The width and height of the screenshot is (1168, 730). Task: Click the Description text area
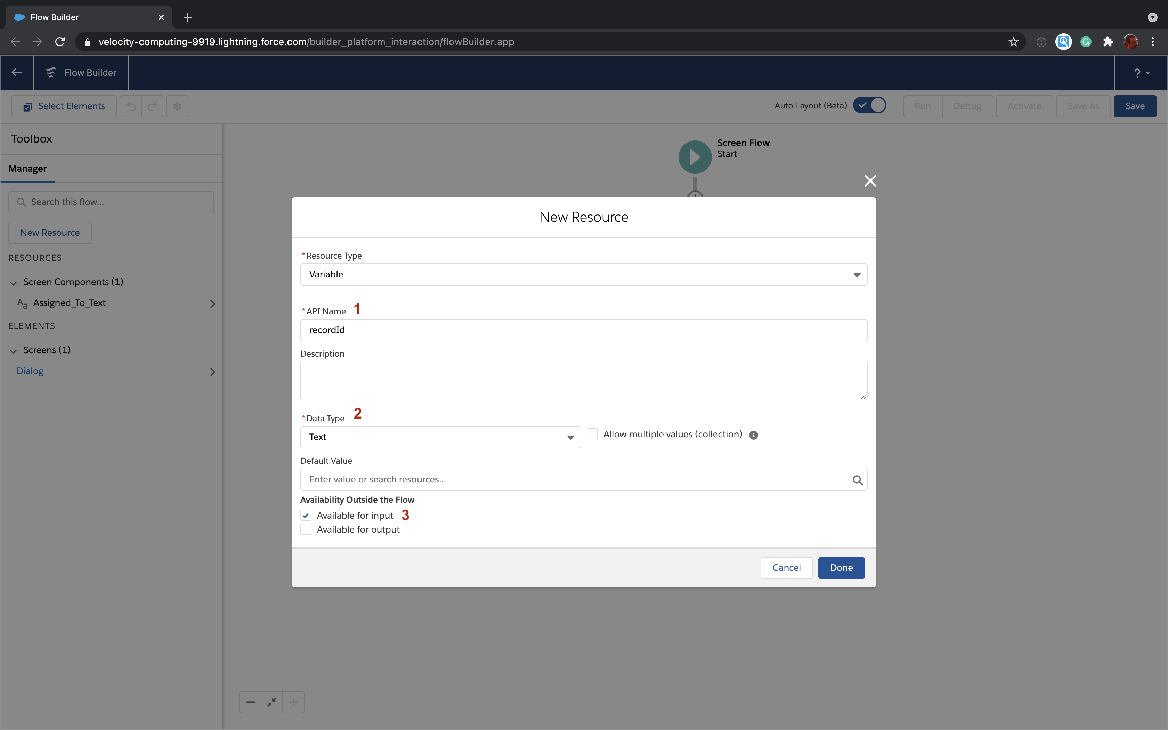tap(584, 380)
